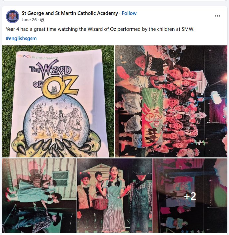Open the June 26 post timestamp
The height and width of the screenshot is (235, 229).
(29, 20)
